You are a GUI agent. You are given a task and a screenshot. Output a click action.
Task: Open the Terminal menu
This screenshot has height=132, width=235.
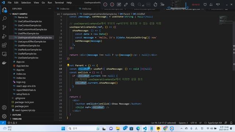pos(59,3)
